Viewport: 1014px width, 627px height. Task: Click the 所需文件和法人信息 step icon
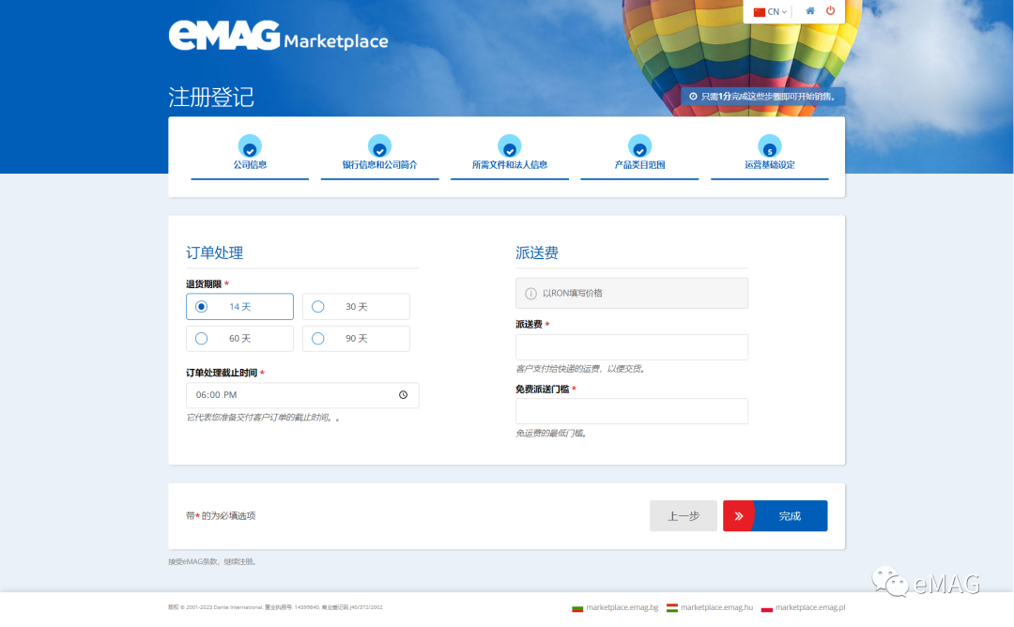(509, 146)
